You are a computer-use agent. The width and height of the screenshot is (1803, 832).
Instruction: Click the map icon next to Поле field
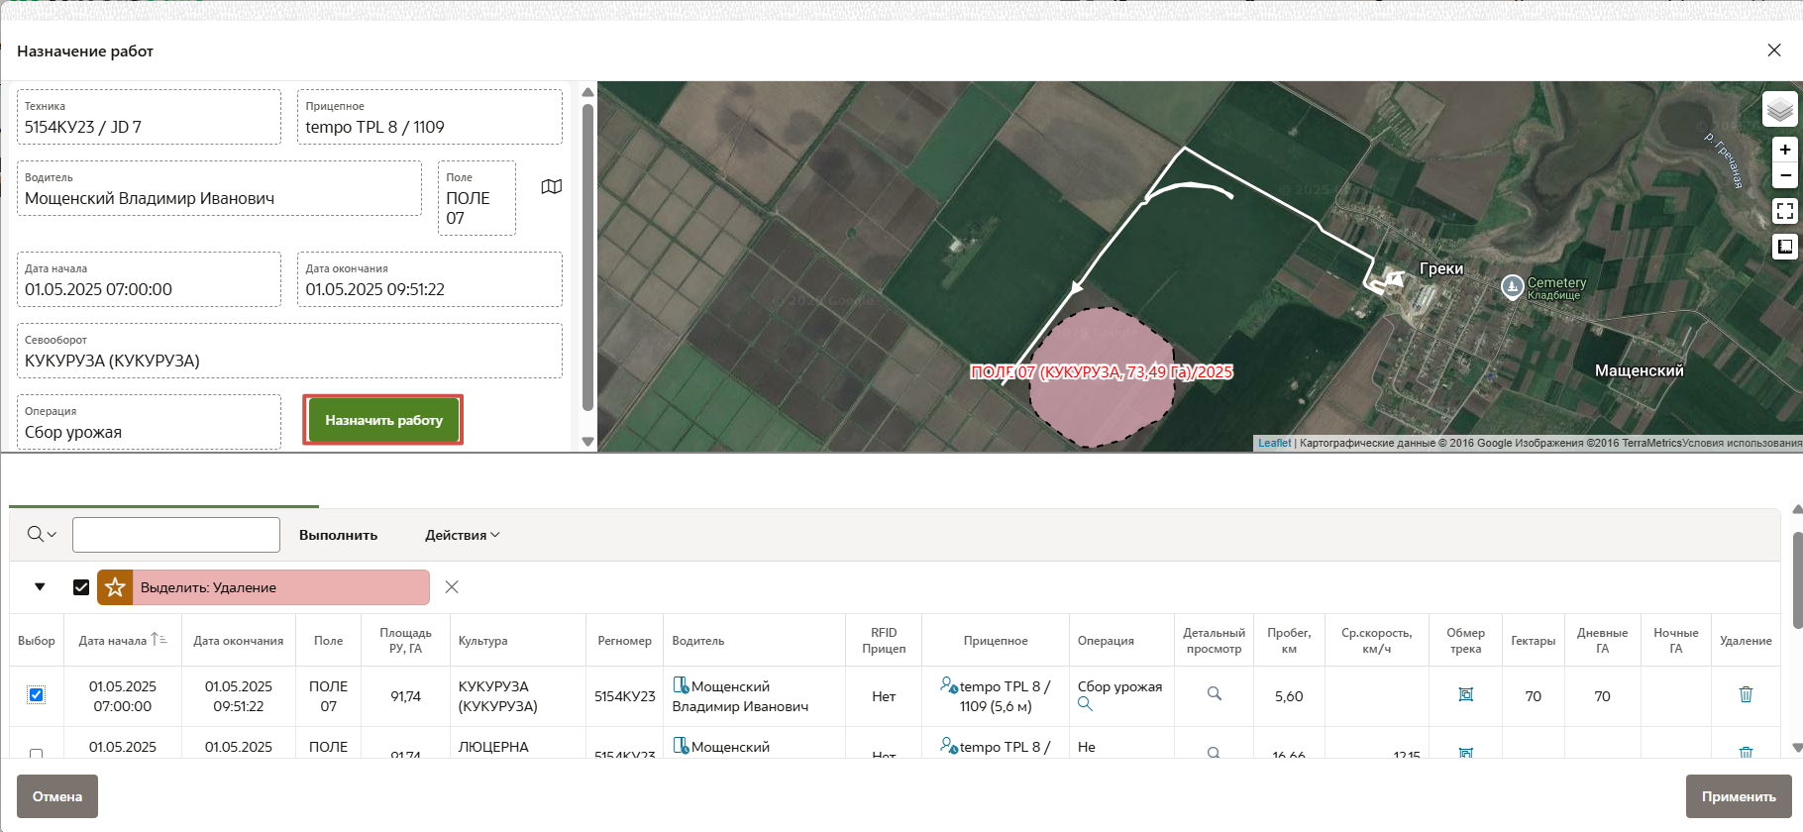tap(552, 187)
